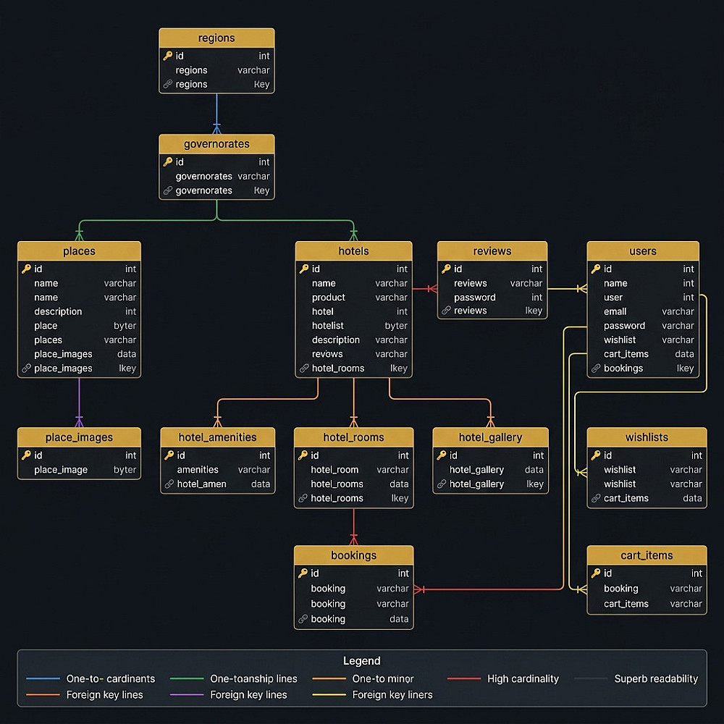Click the link icon beside reviews lkey row
The height and width of the screenshot is (724, 724).
click(446, 311)
